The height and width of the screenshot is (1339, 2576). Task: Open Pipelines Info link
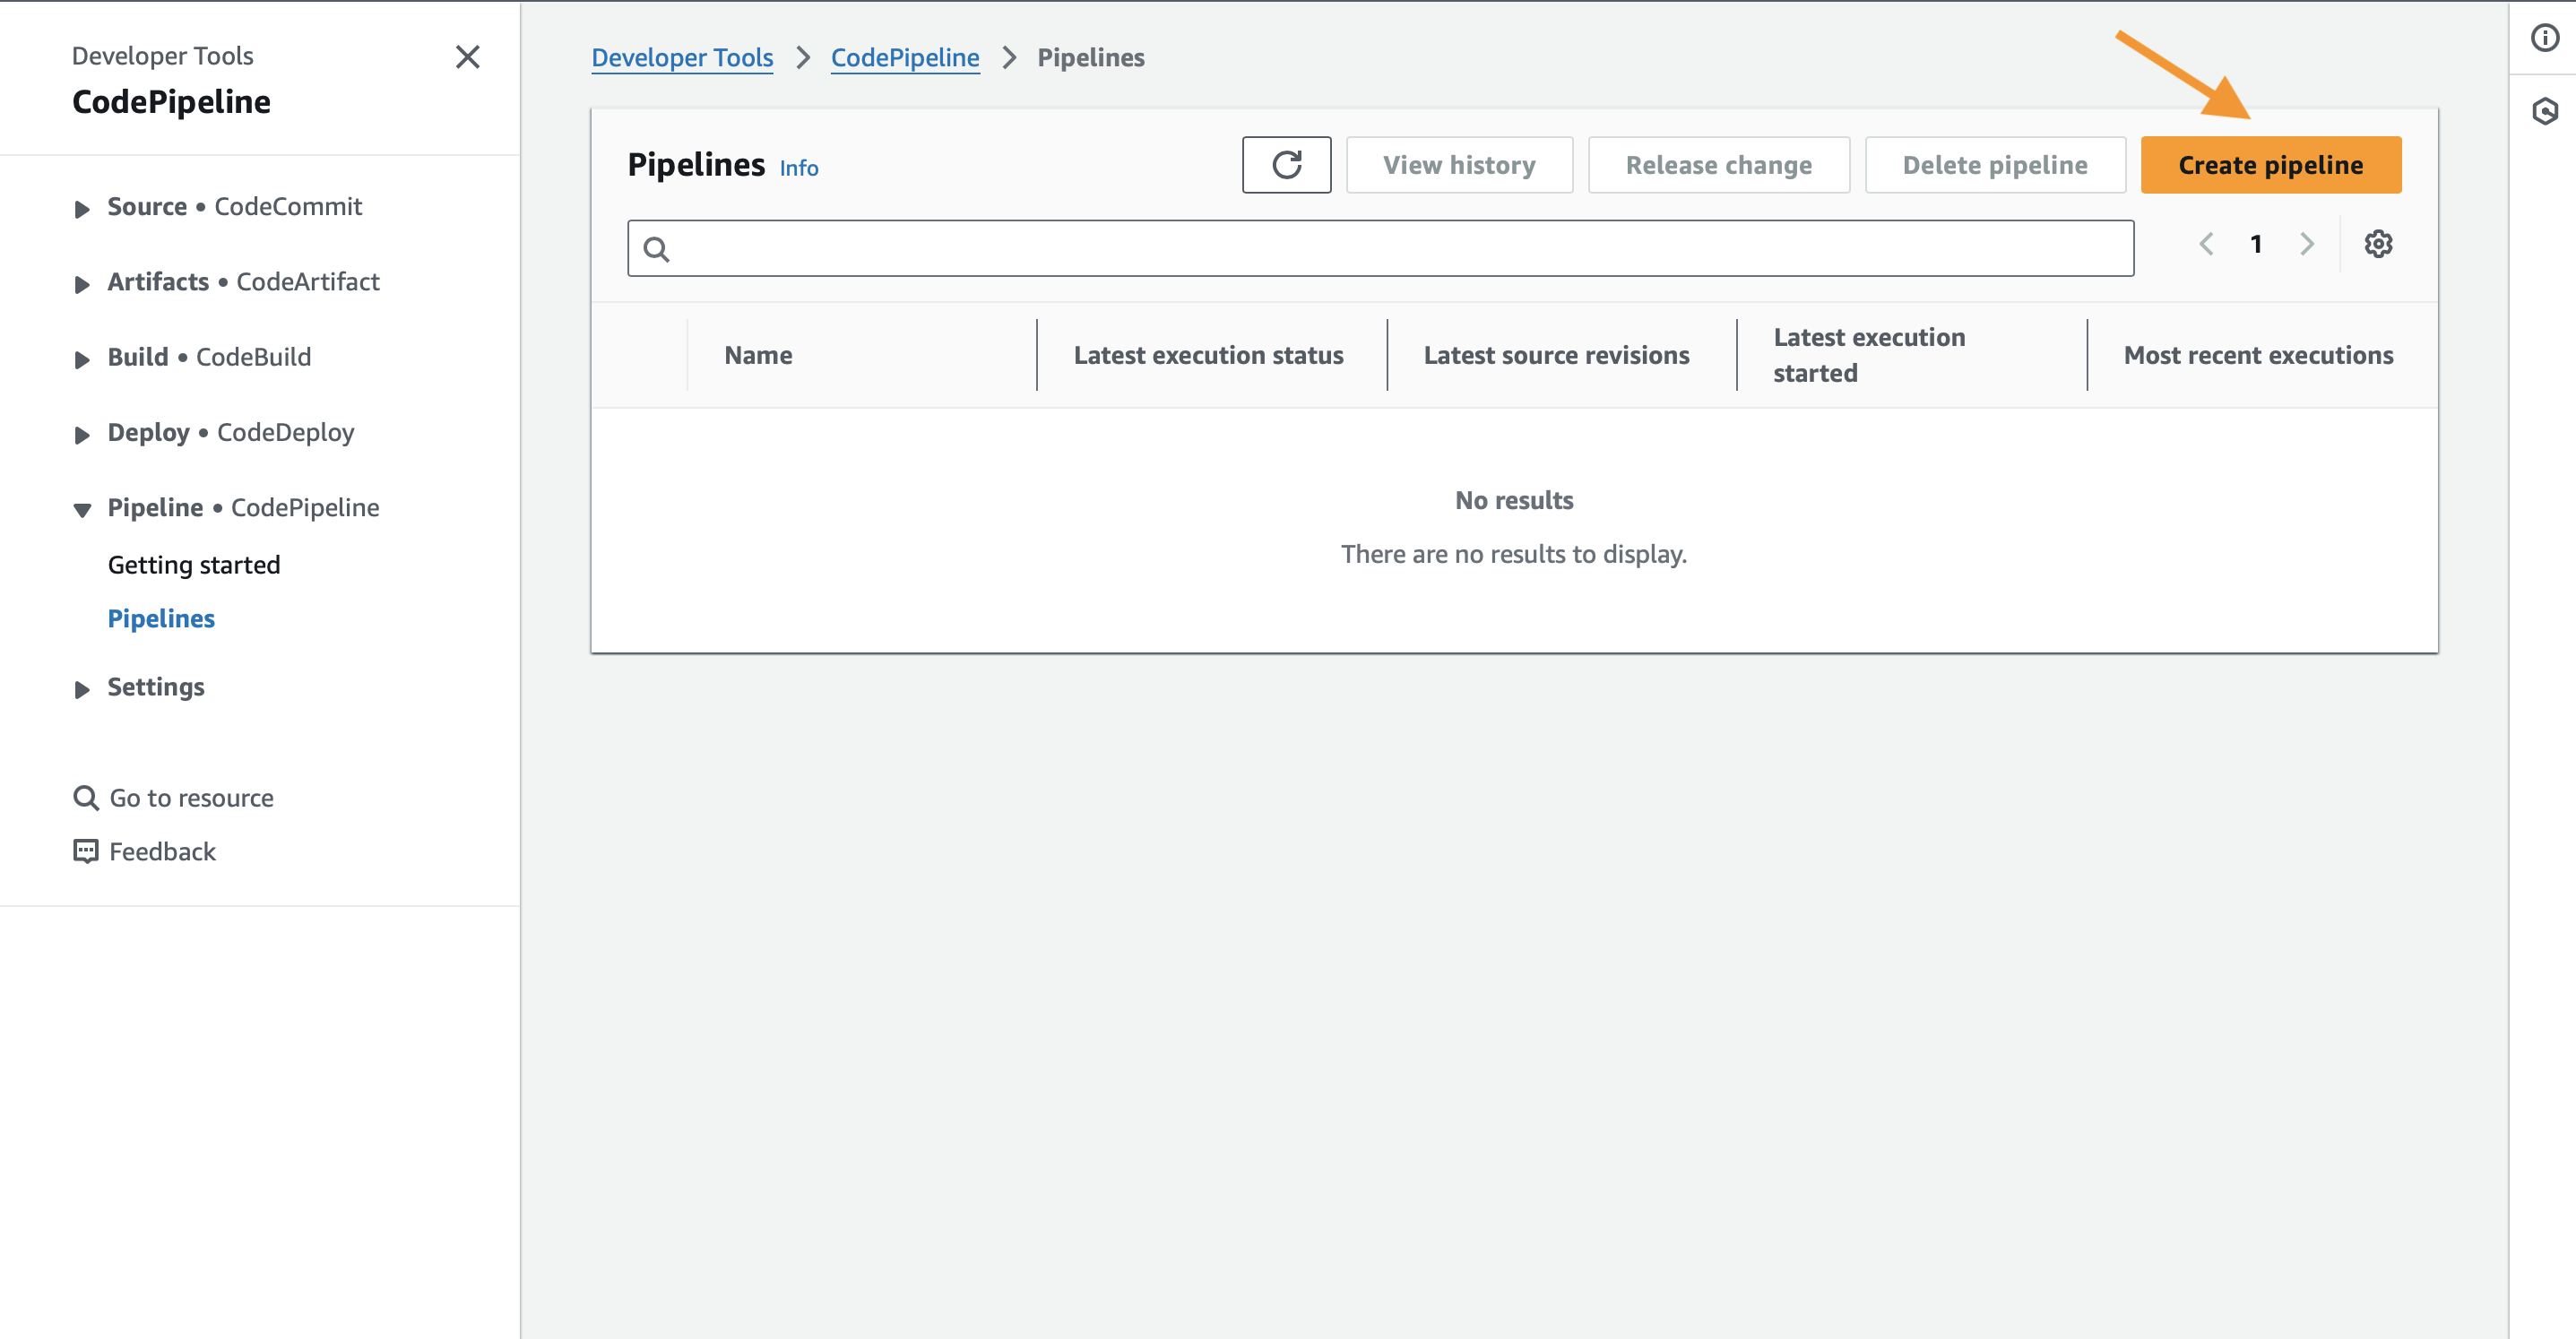click(x=798, y=168)
